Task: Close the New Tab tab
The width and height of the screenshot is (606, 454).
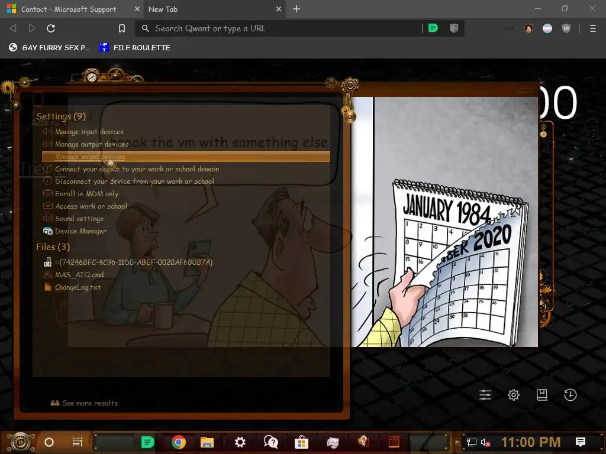Action: tap(279, 9)
